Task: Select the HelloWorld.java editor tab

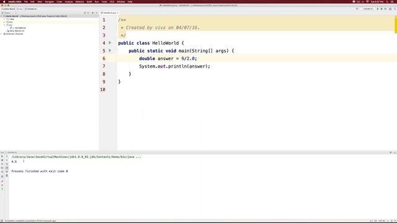Action: (x=109, y=12)
